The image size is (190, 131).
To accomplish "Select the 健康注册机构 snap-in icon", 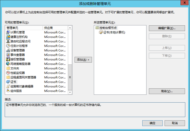I will pos(8,37).
